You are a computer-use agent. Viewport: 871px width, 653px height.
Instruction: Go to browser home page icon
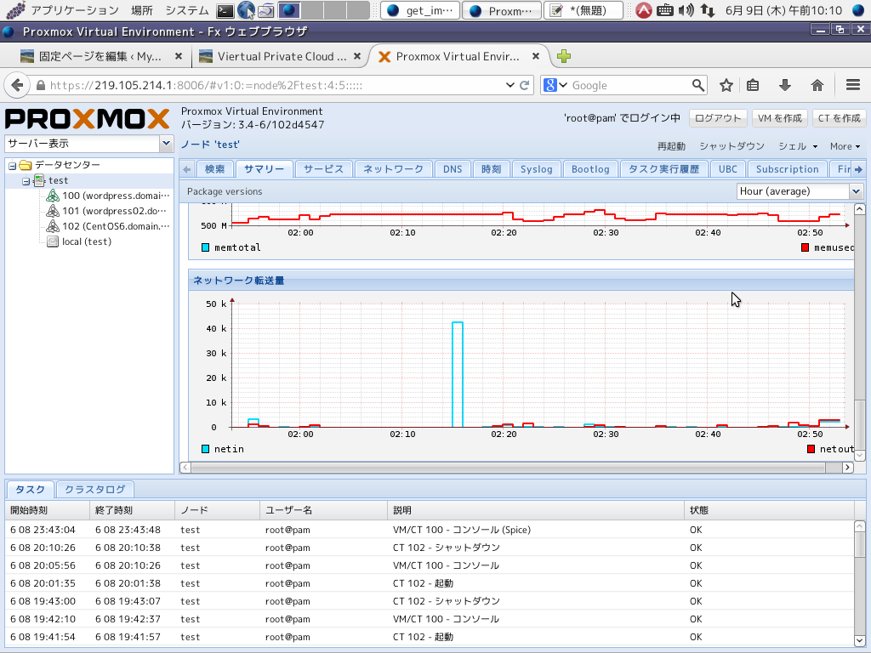(x=817, y=85)
